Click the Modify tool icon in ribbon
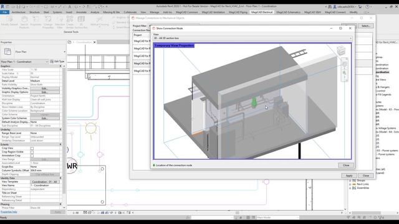Image resolution: width=399 pixels, height=224 pixels. pos(9,19)
